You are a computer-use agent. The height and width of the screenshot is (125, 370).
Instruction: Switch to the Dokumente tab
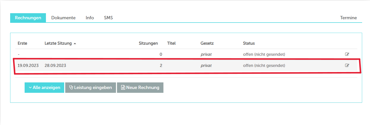63,18
